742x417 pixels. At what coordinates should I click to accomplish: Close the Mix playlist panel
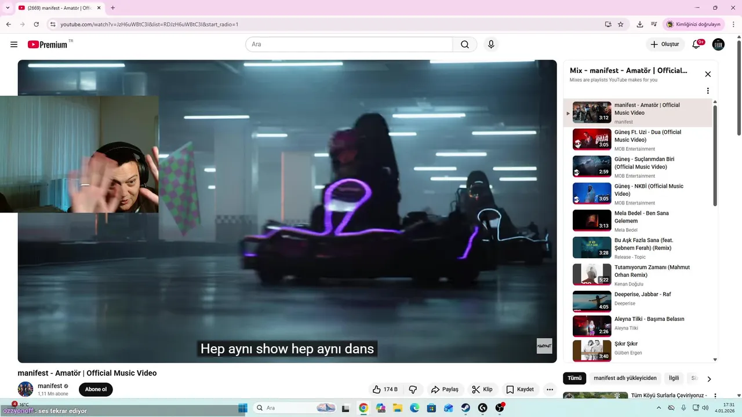[708, 74]
